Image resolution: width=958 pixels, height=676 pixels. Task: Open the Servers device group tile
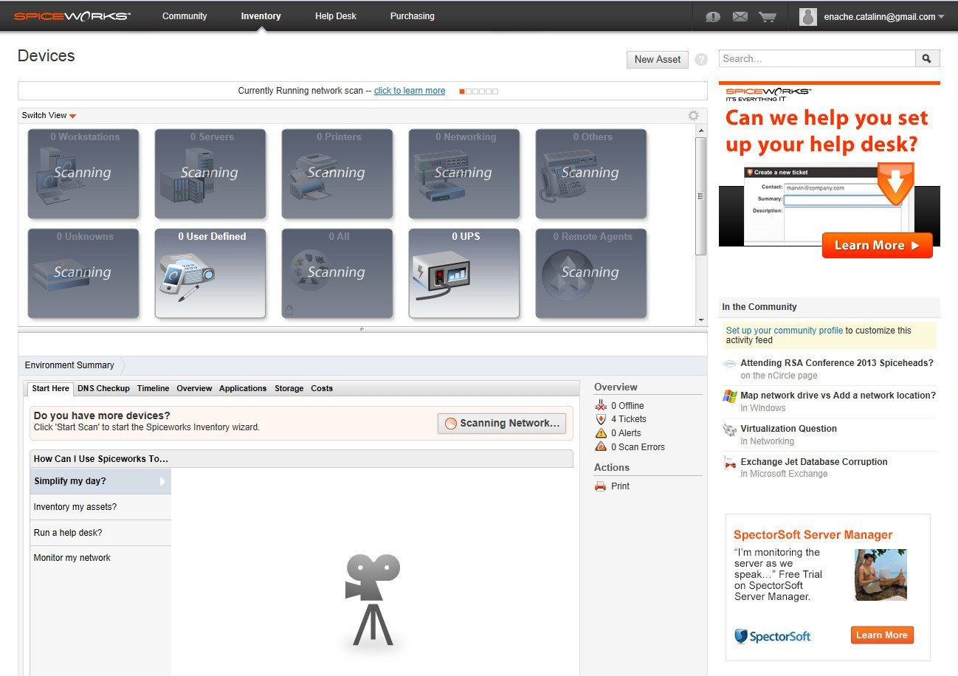point(210,174)
